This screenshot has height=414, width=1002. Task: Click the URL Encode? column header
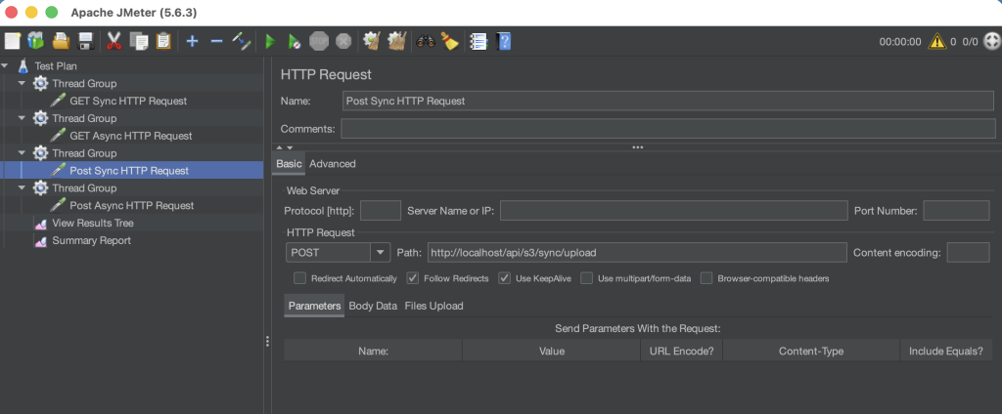682,351
